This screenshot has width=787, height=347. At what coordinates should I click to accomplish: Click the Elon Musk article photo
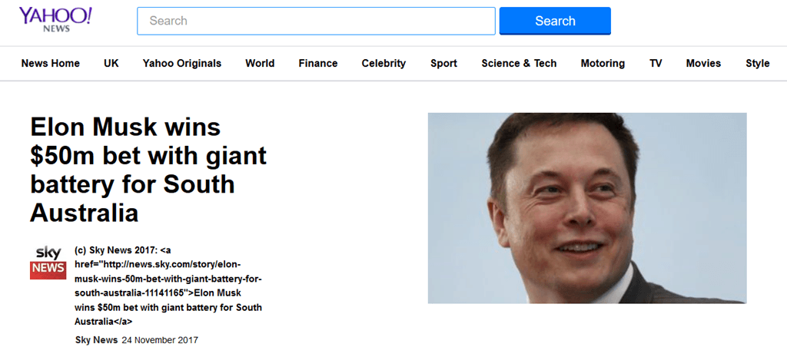pyautogui.click(x=586, y=208)
